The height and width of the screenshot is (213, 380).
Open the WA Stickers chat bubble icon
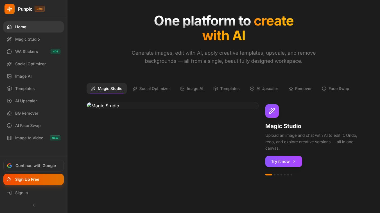9,52
